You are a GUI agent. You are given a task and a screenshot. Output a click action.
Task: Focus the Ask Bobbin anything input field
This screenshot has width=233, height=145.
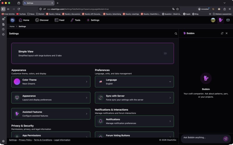(x=201, y=138)
